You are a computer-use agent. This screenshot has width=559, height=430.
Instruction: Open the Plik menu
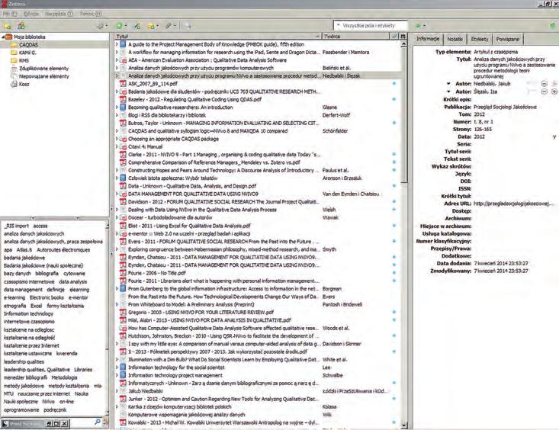pyautogui.click(x=10, y=14)
